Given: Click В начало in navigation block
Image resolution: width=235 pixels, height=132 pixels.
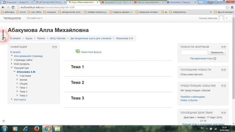Looking at the screenshot, I should 15,52.
